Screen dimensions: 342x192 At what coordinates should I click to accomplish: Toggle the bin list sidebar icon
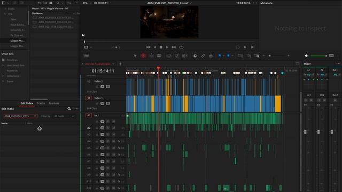3,3
